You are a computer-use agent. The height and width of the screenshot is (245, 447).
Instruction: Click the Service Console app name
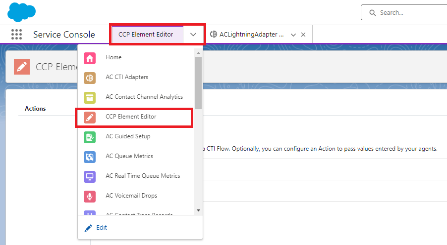tap(64, 35)
